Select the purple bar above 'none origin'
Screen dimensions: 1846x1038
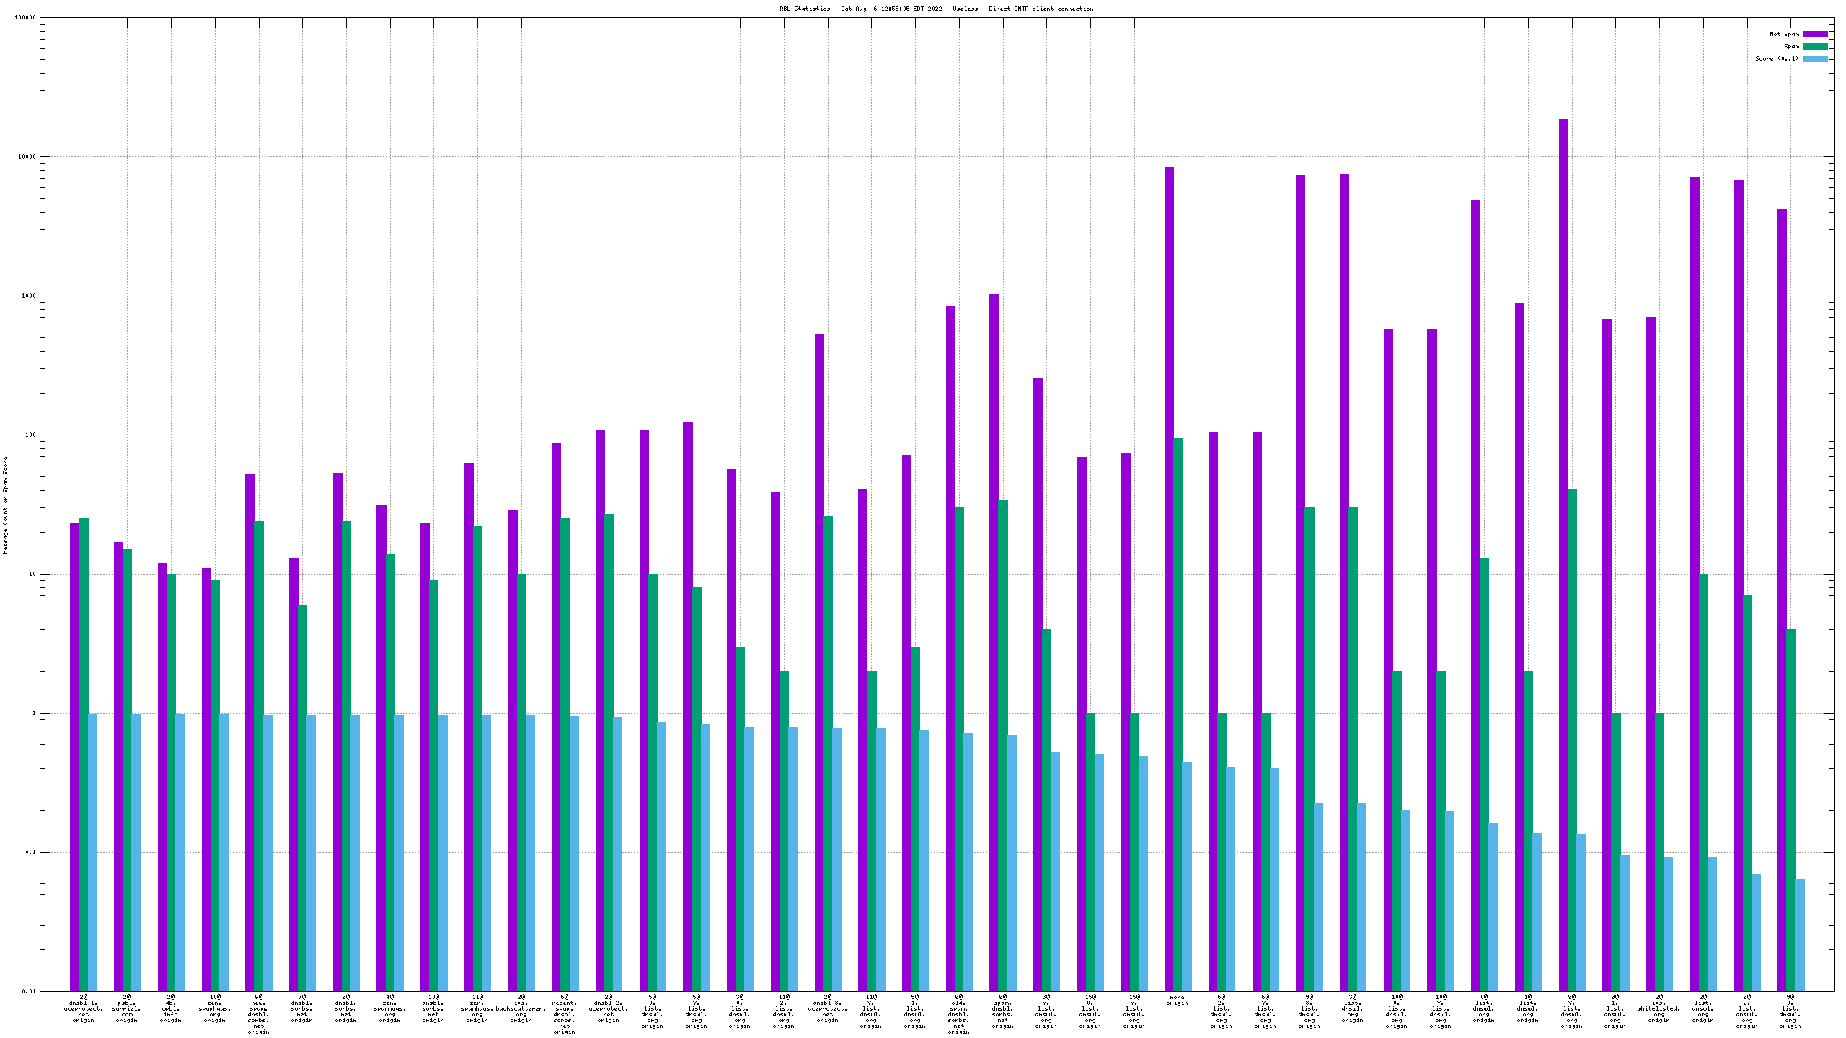1169,577
